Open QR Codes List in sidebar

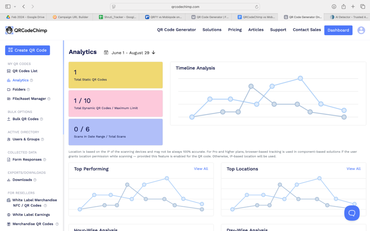coord(25,71)
